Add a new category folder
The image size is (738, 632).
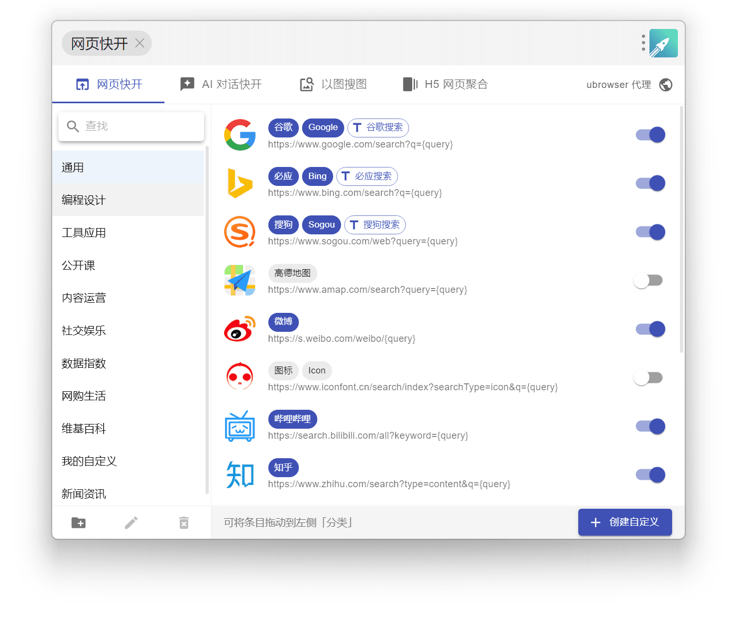tap(79, 522)
